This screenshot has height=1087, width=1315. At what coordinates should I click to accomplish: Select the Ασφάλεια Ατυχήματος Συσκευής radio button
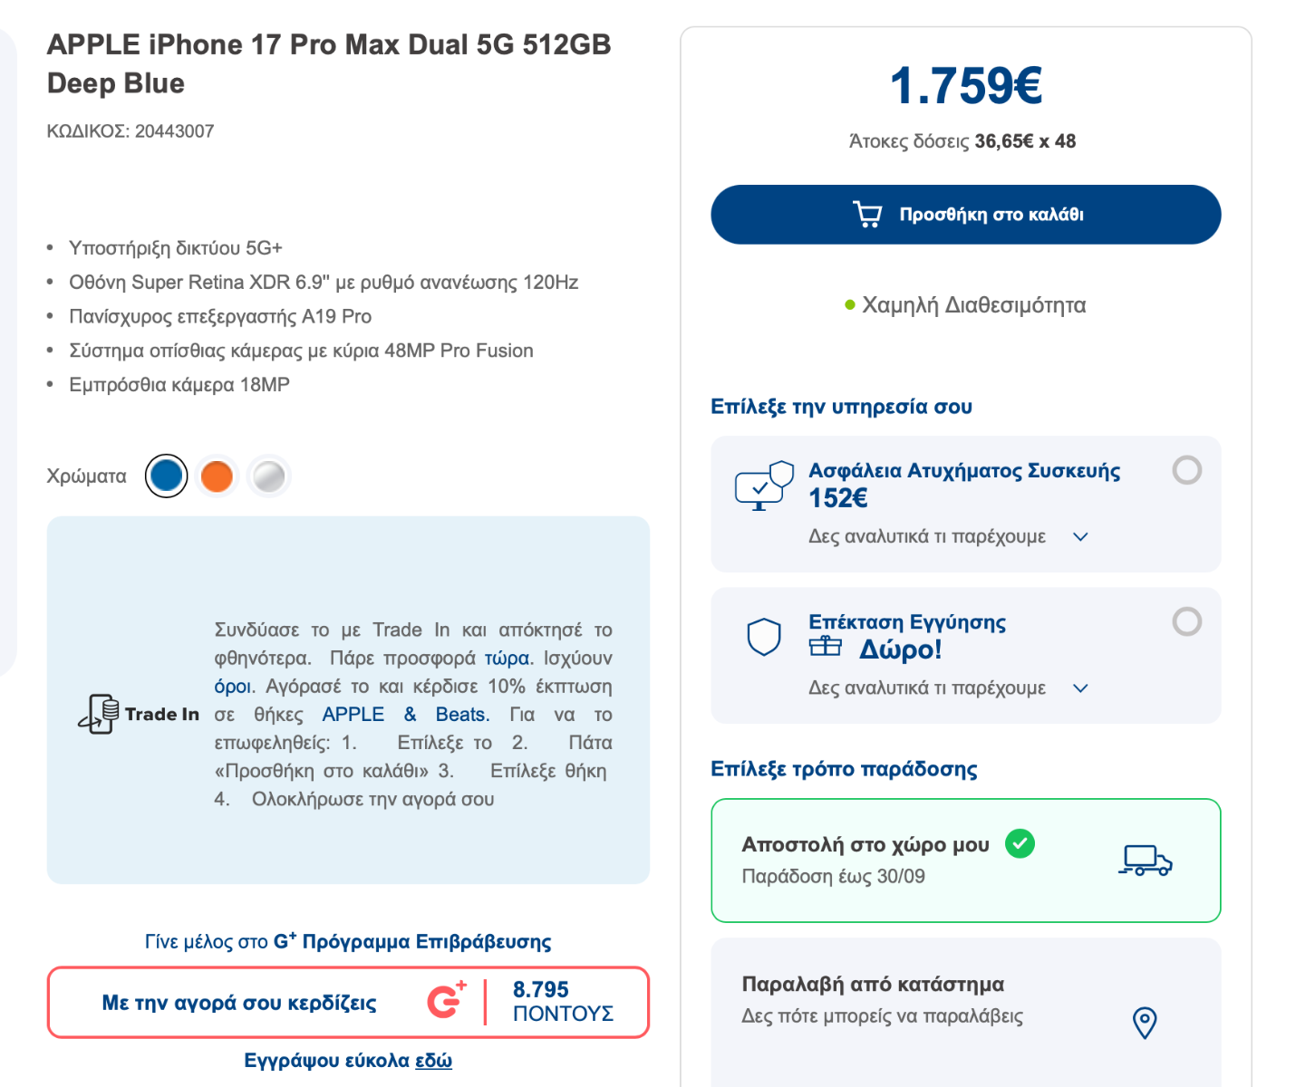click(x=1186, y=470)
